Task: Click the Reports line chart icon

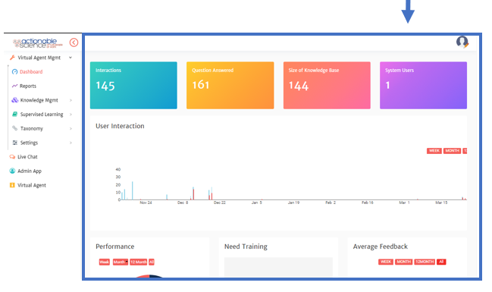Action: pyautogui.click(x=14, y=86)
